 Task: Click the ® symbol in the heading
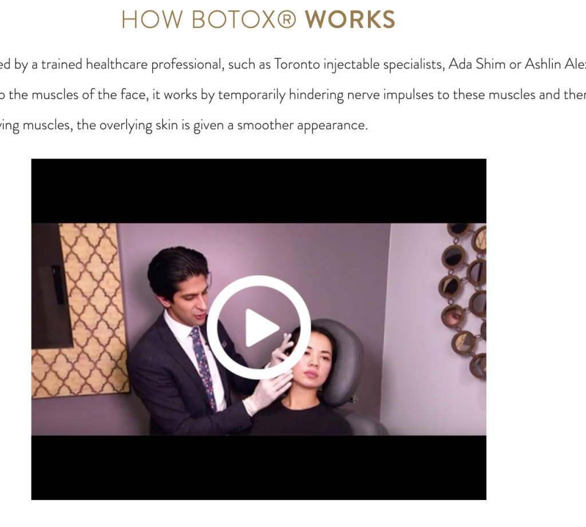click(x=287, y=19)
